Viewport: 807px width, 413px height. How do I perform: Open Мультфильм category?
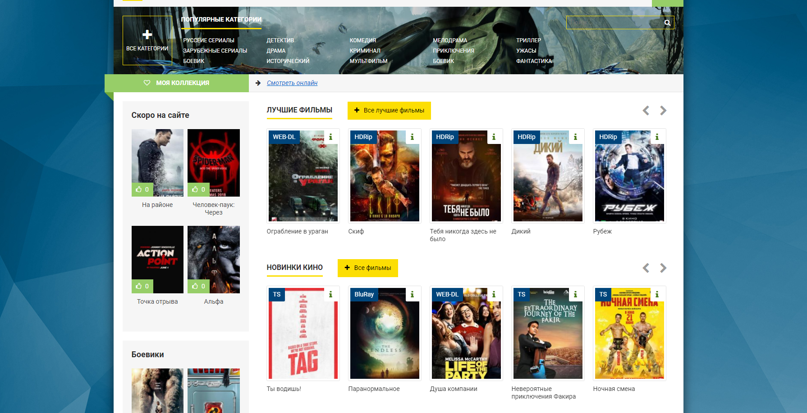369,61
